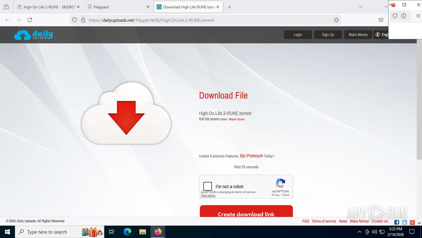Click the Download File heading
Viewport: 422px width, 238px height.
(x=223, y=95)
